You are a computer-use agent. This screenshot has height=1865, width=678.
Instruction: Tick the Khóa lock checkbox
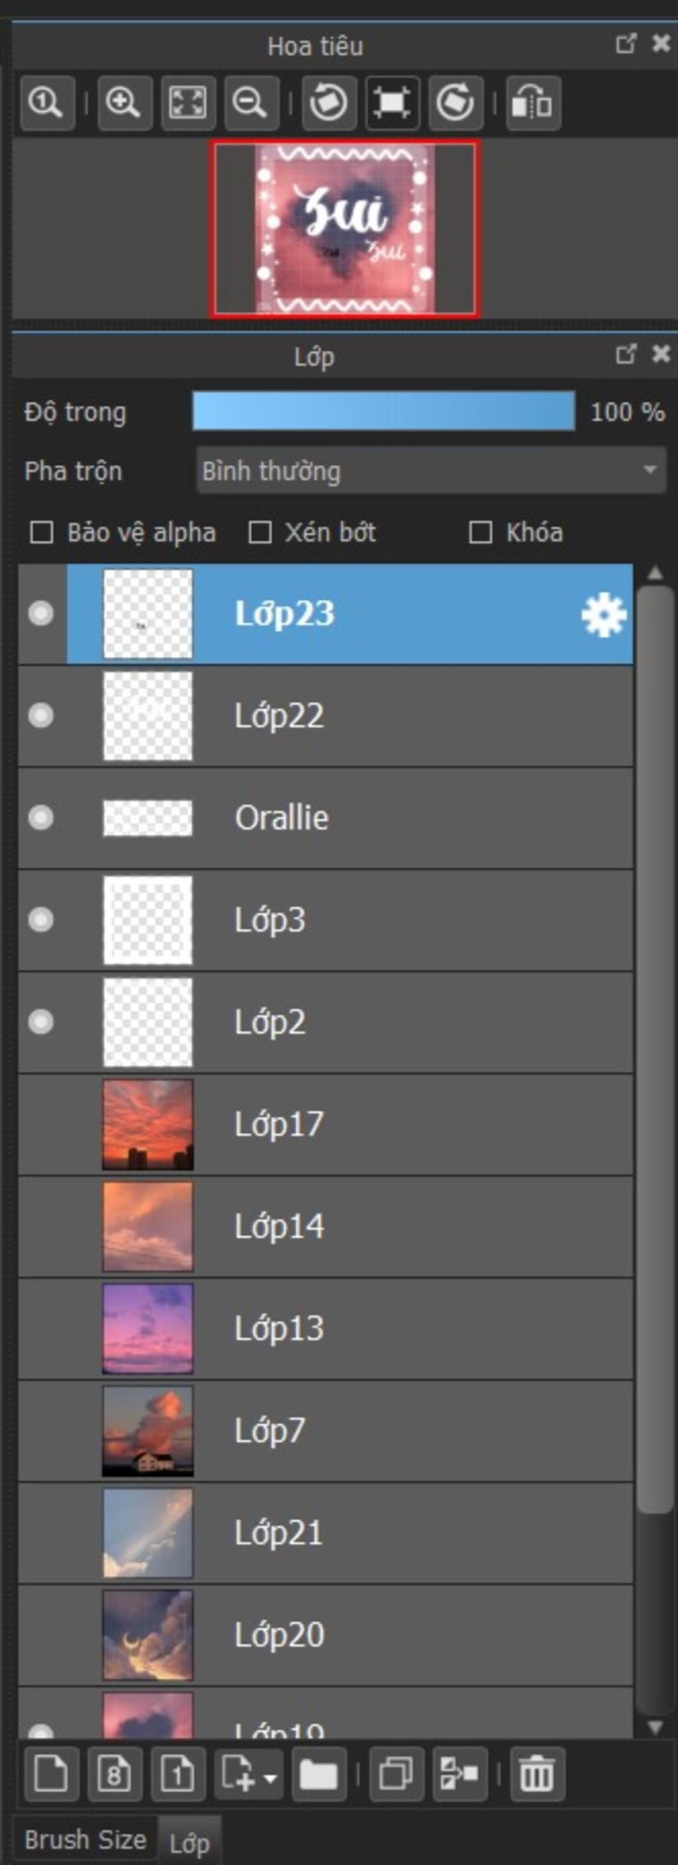[481, 533]
